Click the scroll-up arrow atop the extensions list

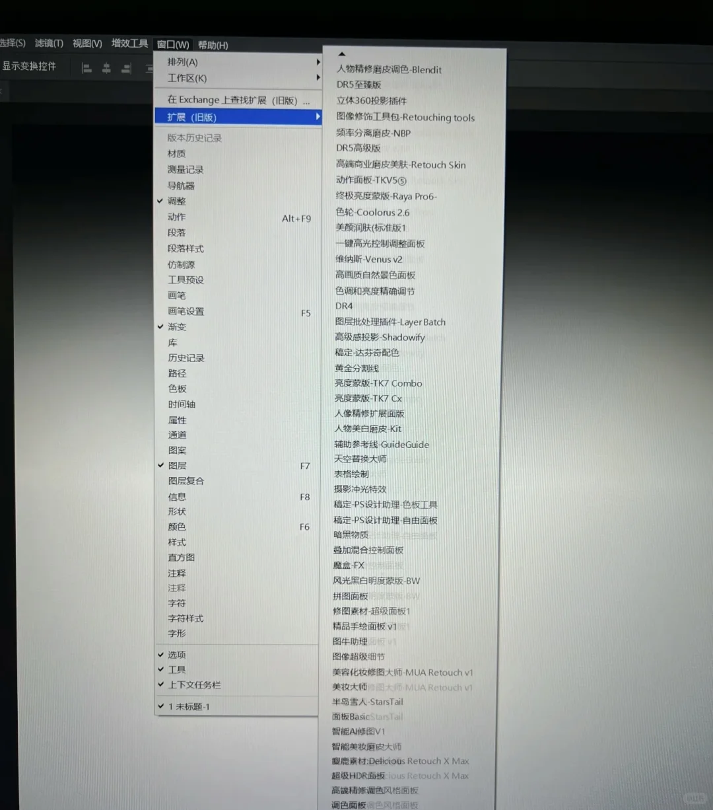pyautogui.click(x=341, y=54)
